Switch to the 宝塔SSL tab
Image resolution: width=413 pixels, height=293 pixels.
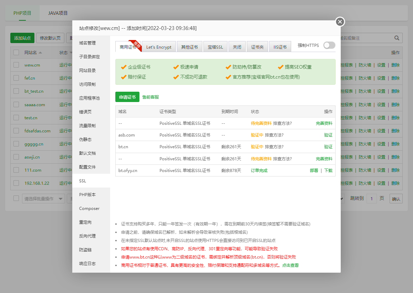[x=215, y=47]
